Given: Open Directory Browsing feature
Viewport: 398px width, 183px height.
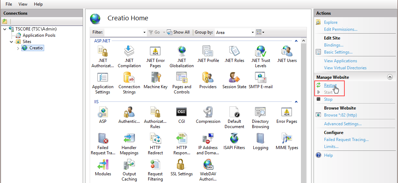Looking at the screenshot, I should tap(260, 118).
